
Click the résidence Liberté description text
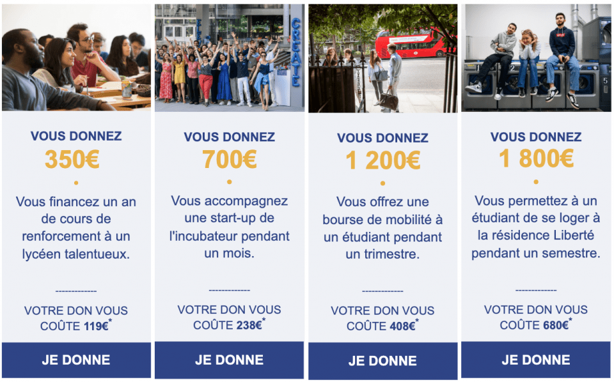click(x=536, y=227)
